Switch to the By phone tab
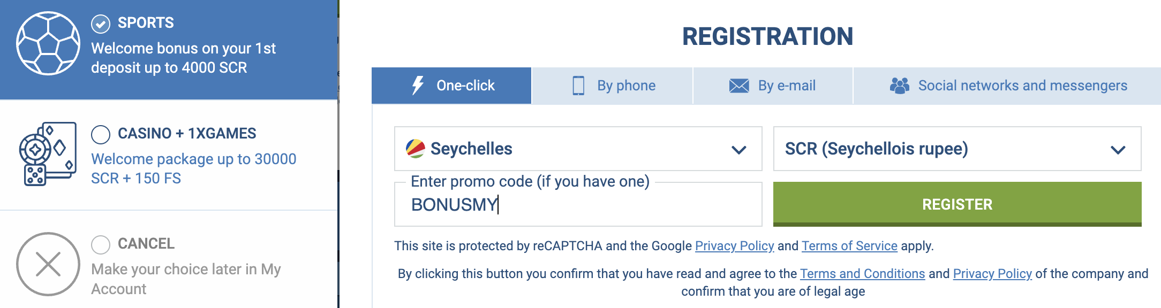The height and width of the screenshot is (308, 1161). point(613,86)
